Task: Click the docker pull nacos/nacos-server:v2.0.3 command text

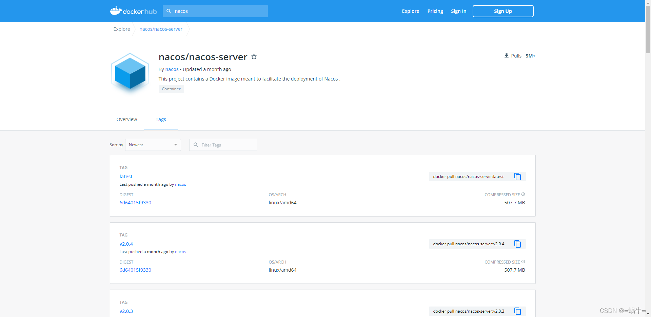Action: (x=469, y=311)
